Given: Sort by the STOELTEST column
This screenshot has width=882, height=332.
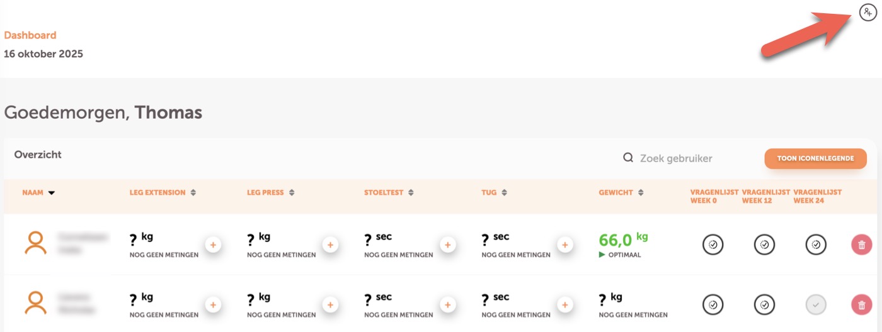Looking at the screenshot, I should coord(389,192).
